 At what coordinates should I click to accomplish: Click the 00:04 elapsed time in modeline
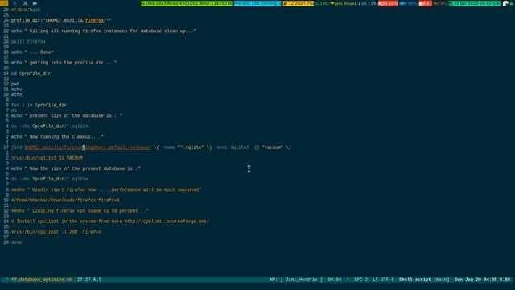click(x=335, y=280)
